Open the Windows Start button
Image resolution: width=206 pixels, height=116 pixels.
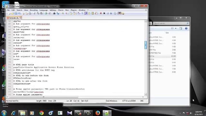4,113
